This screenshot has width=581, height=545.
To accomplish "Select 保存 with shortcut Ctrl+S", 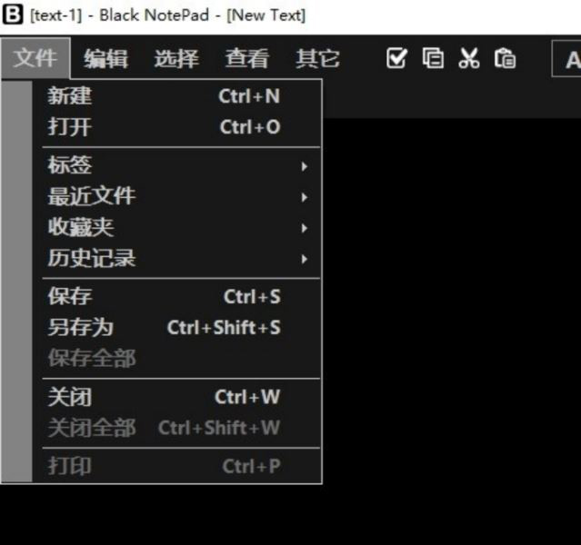I will tap(177, 296).
